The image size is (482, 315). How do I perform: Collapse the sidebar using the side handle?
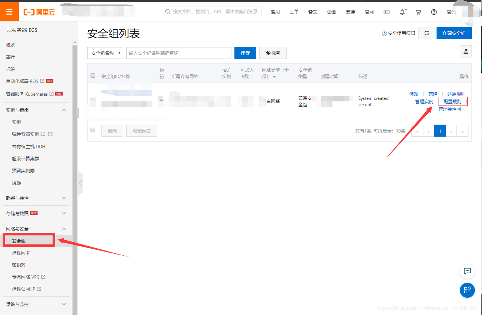(80, 183)
